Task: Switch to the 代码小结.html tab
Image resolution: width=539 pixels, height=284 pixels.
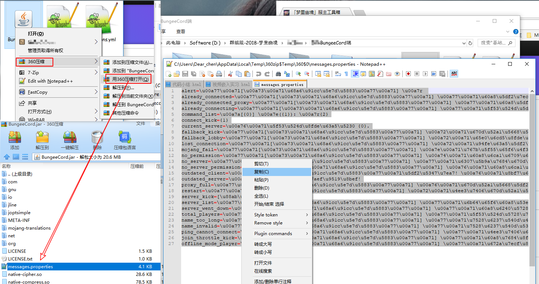Action: tap(184, 85)
